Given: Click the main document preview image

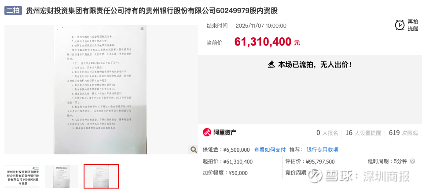Looking at the screenshot, I should (100, 89).
